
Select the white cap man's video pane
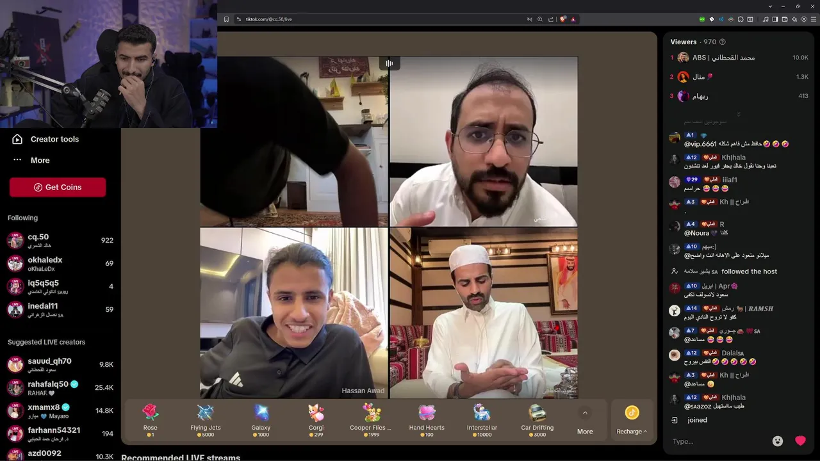tap(484, 313)
